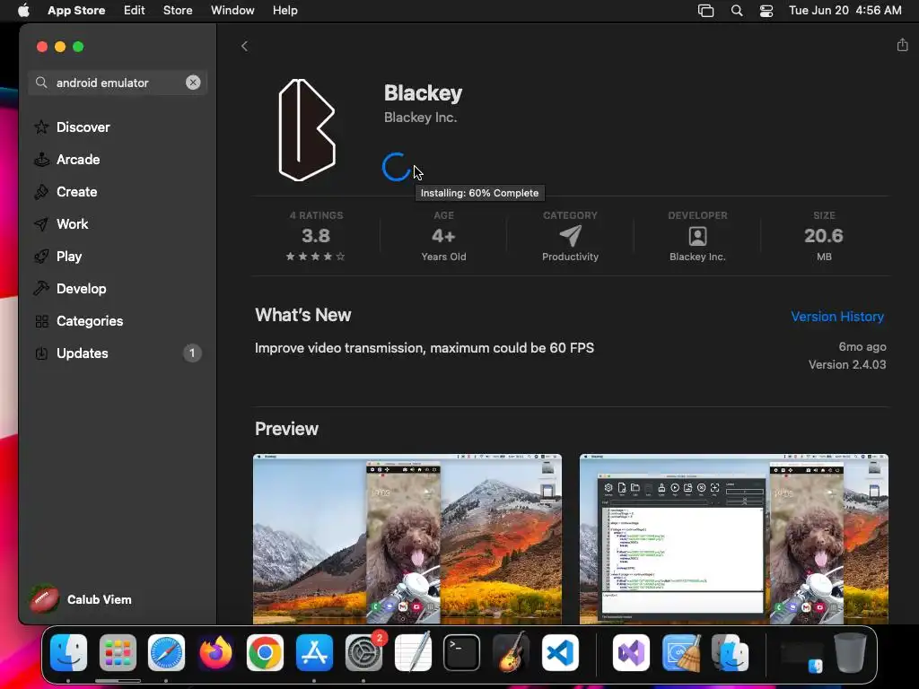Click the Spotlight search icon in menu bar

click(x=737, y=11)
